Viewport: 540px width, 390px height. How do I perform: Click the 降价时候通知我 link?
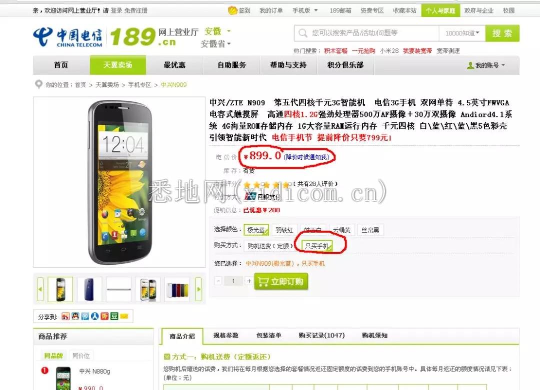(306, 157)
